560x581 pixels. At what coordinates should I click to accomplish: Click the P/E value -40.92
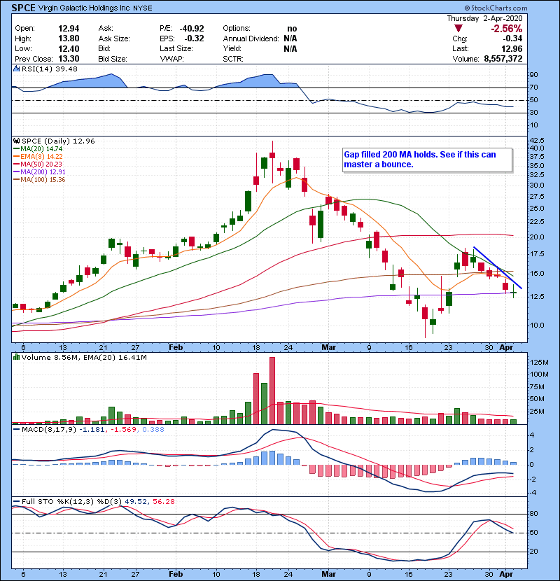pos(192,29)
